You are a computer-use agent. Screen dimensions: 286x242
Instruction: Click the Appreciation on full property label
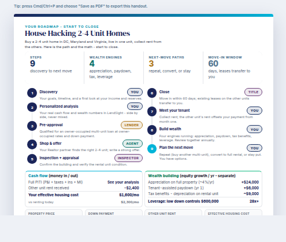181,182
